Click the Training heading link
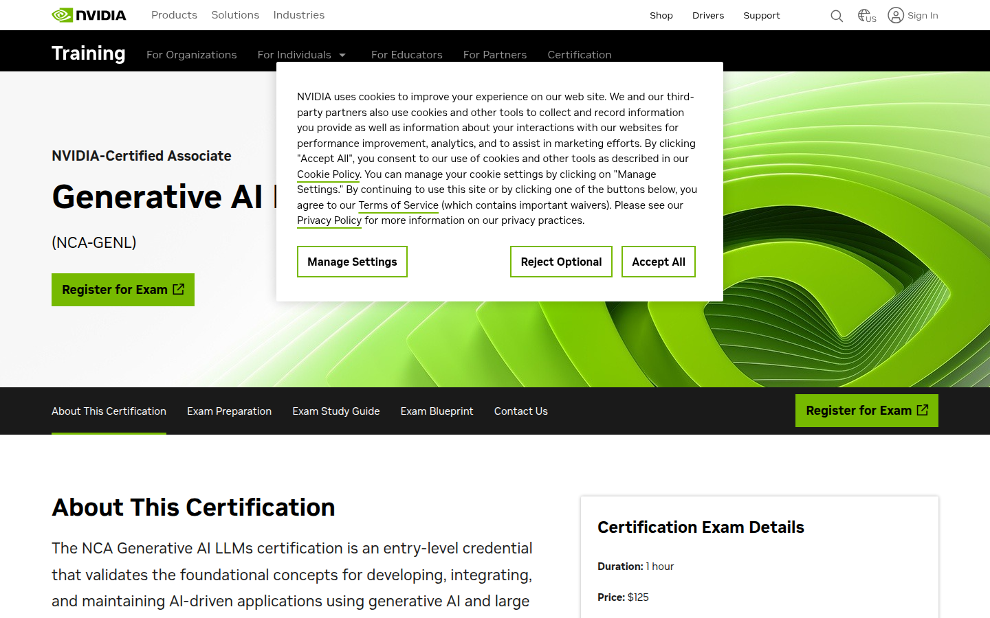 click(x=89, y=53)
